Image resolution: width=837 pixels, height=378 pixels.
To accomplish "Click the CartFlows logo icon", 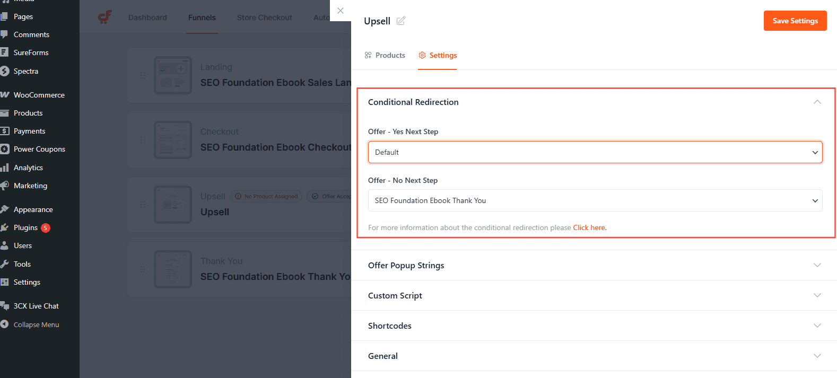I will (105, 17).
